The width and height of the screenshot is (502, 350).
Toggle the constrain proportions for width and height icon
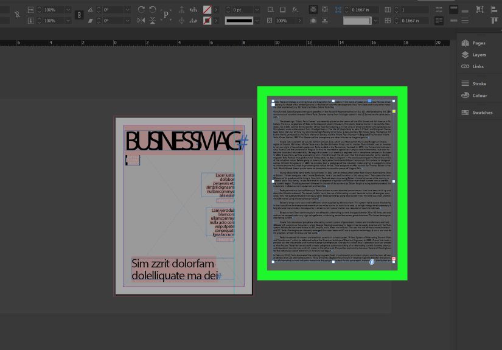pos(17,15)
